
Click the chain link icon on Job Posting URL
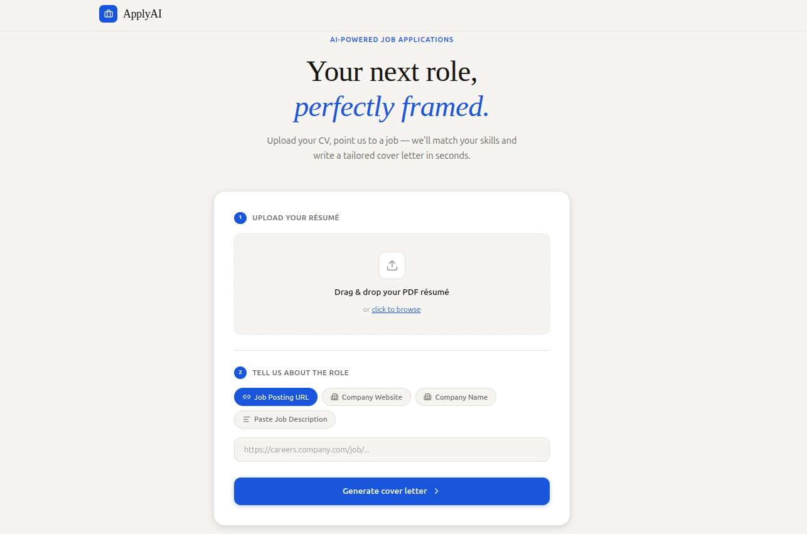(247, 397)
